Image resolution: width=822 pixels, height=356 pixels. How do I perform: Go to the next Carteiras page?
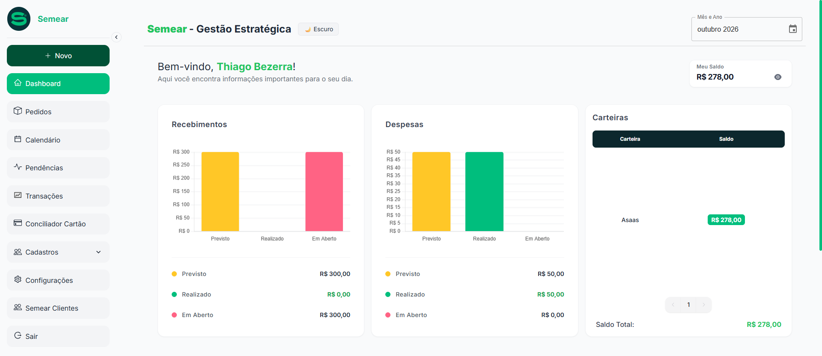pyautogui.click(x=703, y=305)
